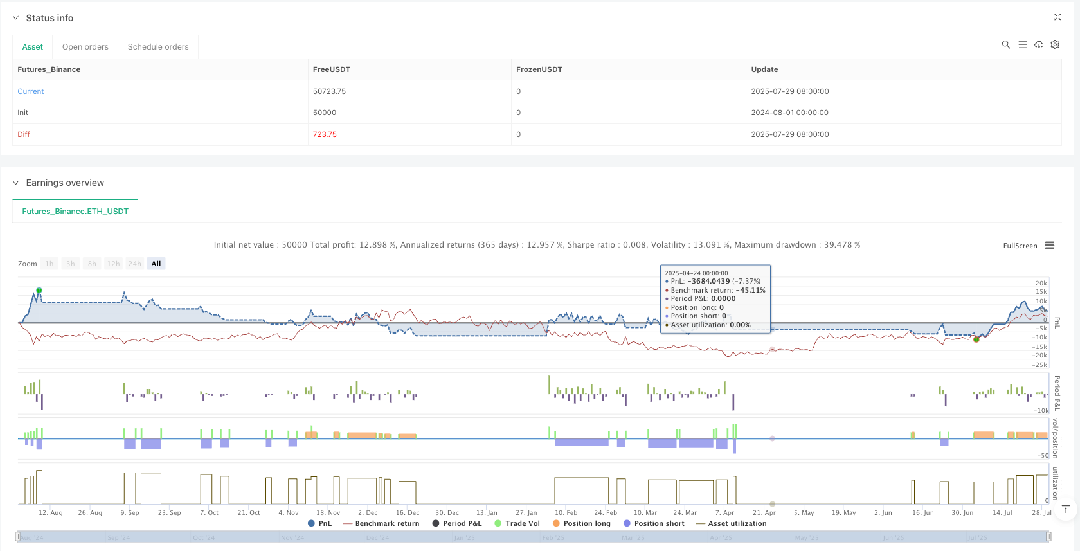
Task: Click the cloud download icon
Action: tap(1039, 44)
